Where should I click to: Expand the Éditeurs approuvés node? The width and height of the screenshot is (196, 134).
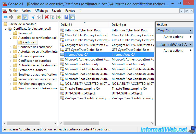pyautogui.click(x=10, y=56)
